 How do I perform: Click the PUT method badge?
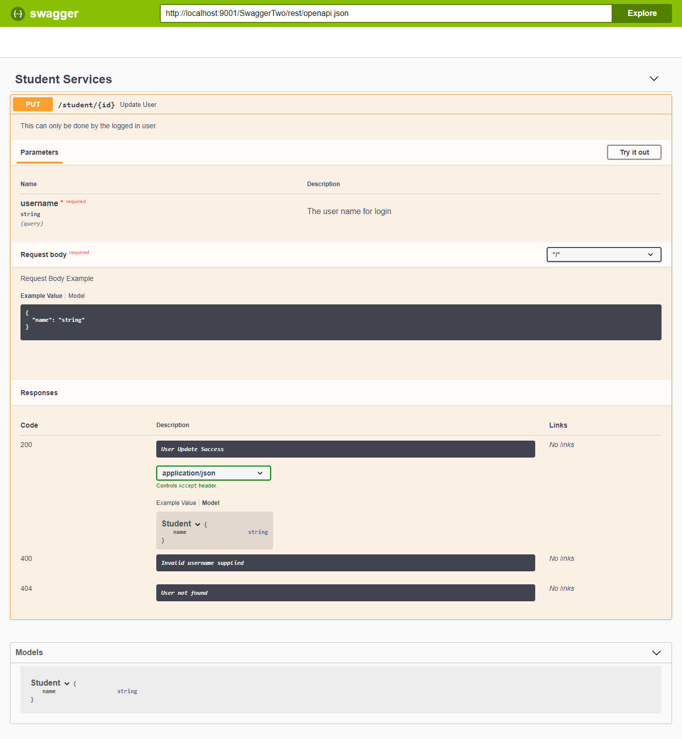33,104
